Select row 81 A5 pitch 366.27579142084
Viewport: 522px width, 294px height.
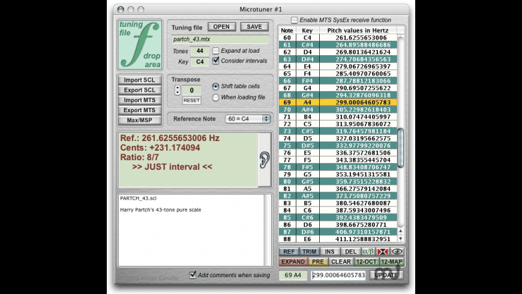click(x=338, y=189)
